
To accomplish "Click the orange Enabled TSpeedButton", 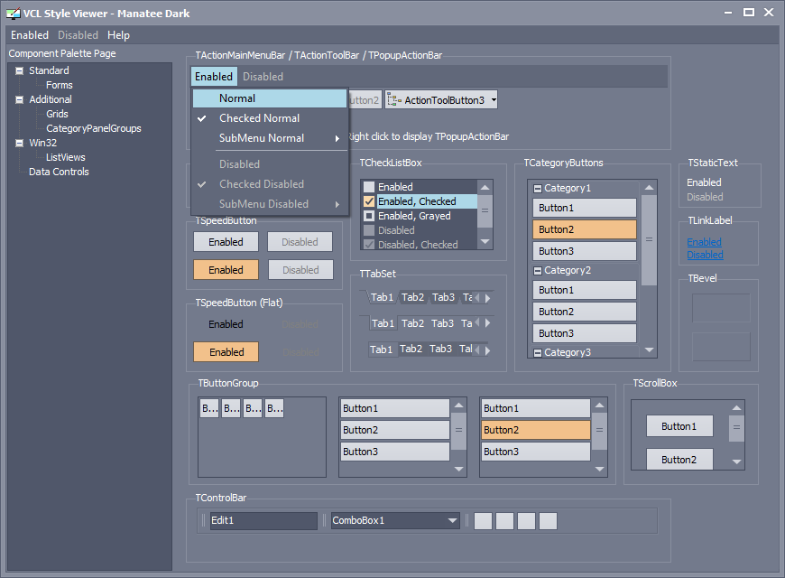I will (226, 270).
